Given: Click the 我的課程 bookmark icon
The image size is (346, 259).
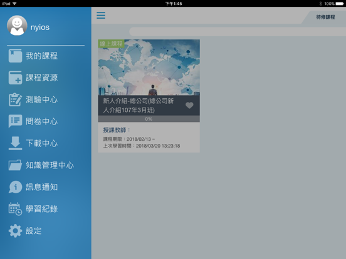Looking at the screenshot, I should click(15, 56).
